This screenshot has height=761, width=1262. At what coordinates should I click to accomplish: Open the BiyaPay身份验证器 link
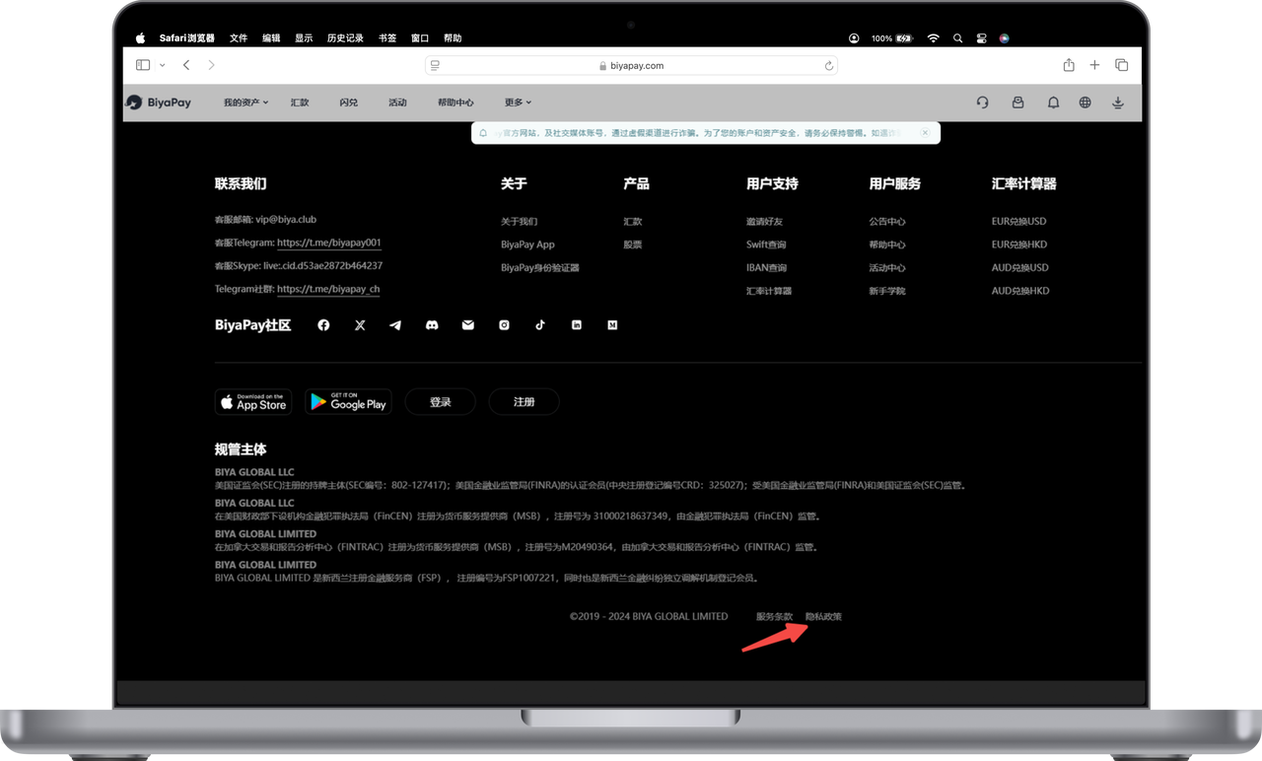coord(539,267)
